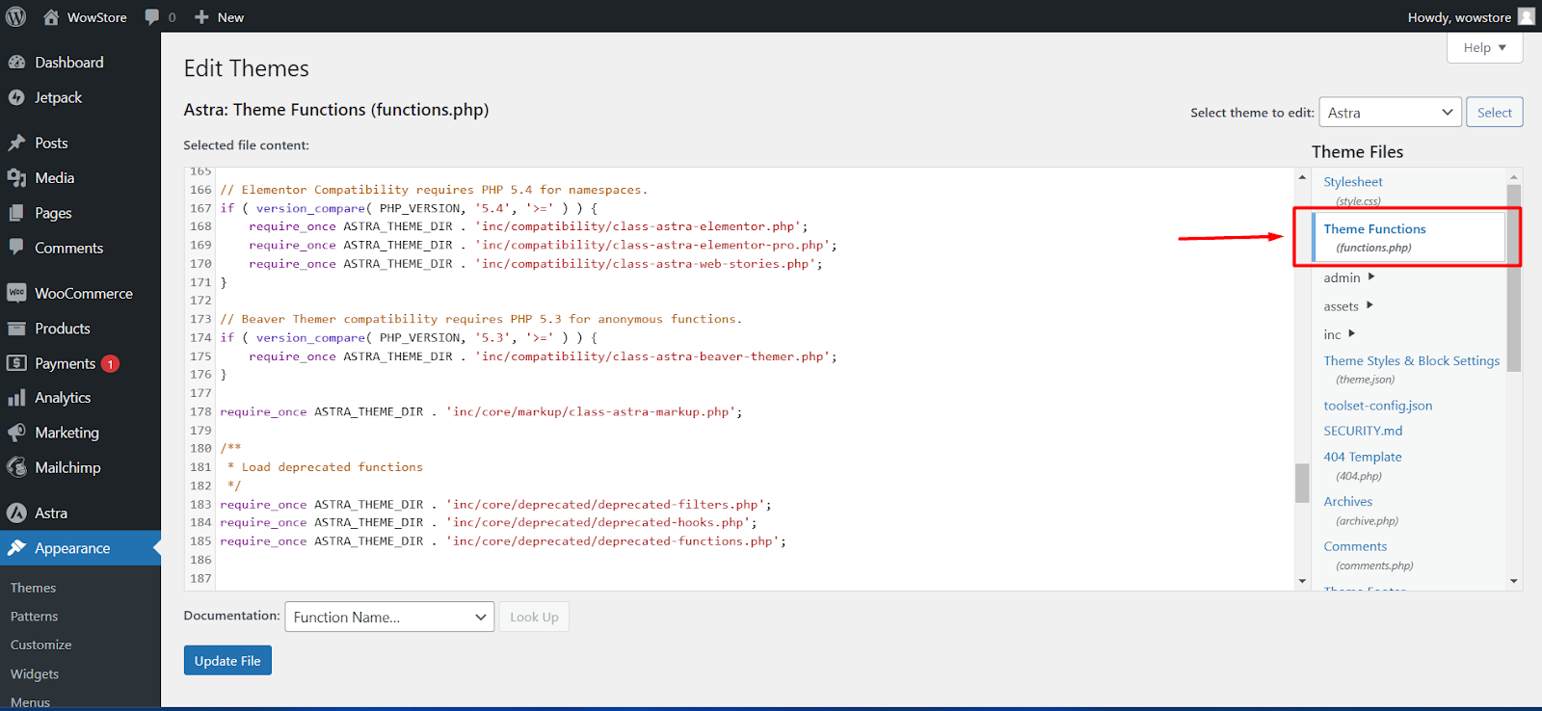Click the Theme Files scroll down arrow
Screen dimensions: 1542x711
(1513, 581)
